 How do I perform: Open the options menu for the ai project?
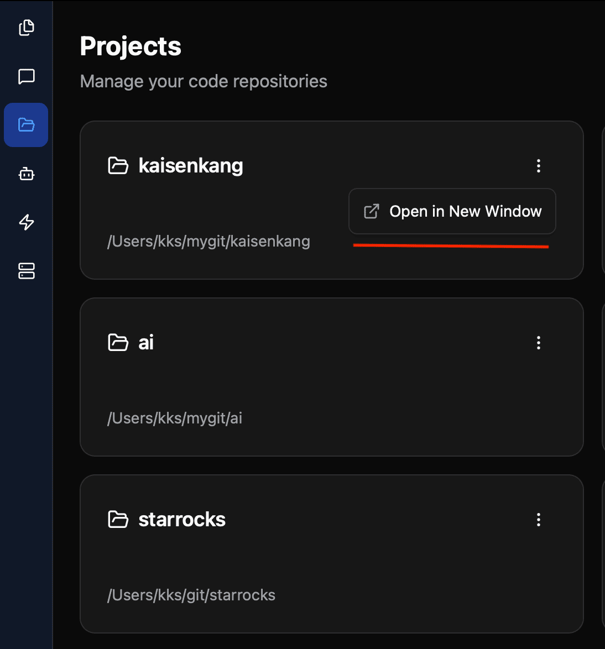(538, 343)
